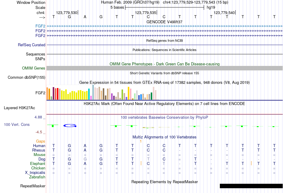Click the RefSeq genes from NCBI title
This screenshot has height=193, width=283.
[x=164, y=41]
